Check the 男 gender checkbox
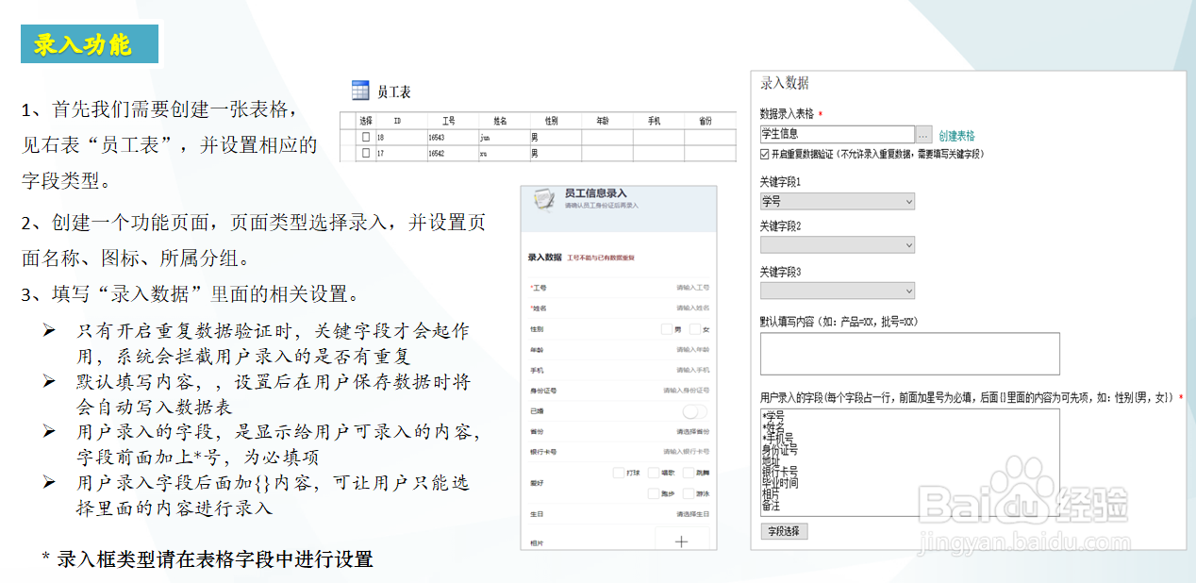The image size is (1196, 583). (x=665, y=328)
